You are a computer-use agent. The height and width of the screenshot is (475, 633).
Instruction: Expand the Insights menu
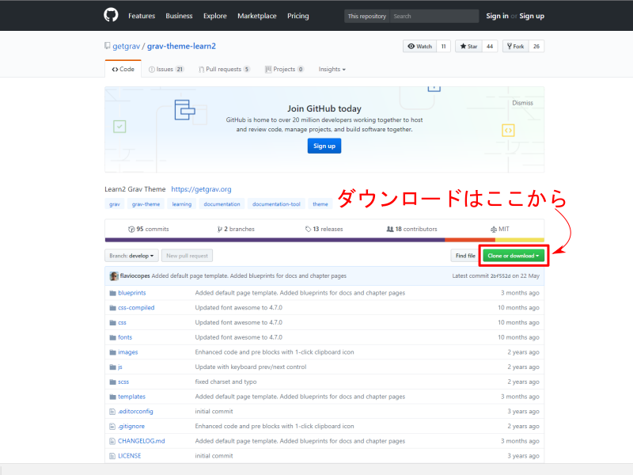click(332, 69)
